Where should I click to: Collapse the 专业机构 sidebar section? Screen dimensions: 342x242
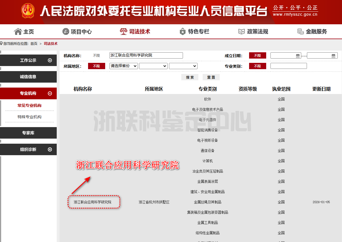pos(50,93)
